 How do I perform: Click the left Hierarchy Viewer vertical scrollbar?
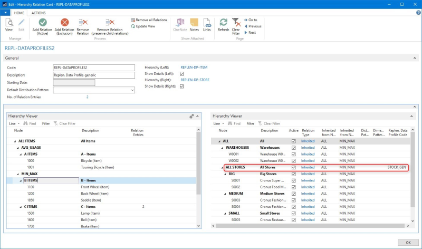coord(198,164)
